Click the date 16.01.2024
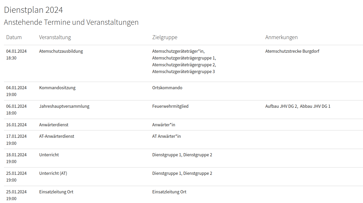 click(16, 125)
